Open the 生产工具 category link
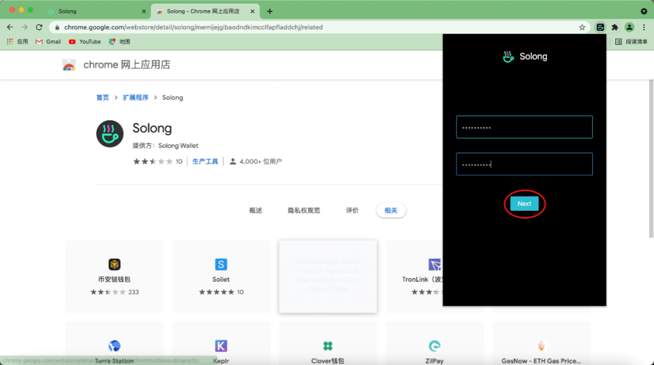654x365 pixels. point(205,161)
